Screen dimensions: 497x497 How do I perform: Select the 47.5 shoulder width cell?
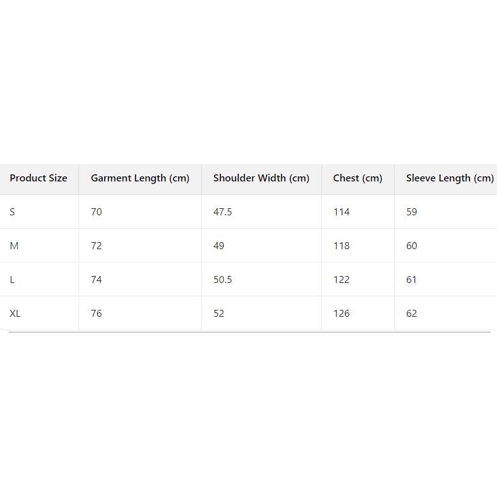(222, 212)
